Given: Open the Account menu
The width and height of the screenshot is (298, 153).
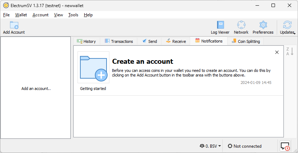Looking at the screenshot, I should [x=40, y=15].
